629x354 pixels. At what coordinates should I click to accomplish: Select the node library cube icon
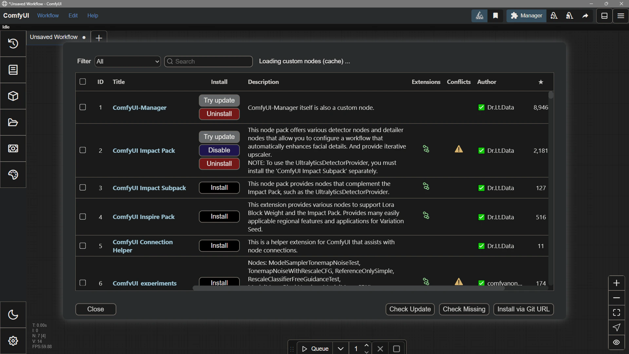click(13, 96)
